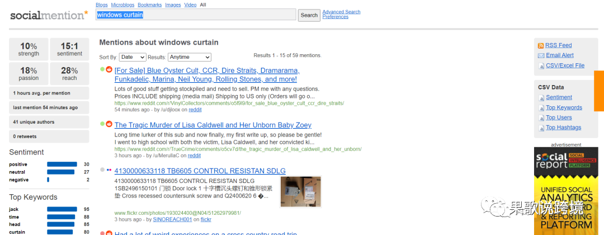Download Top Hashtags CSV link
The height and width of the screenshot is (235, 604).
pos(564,128)
